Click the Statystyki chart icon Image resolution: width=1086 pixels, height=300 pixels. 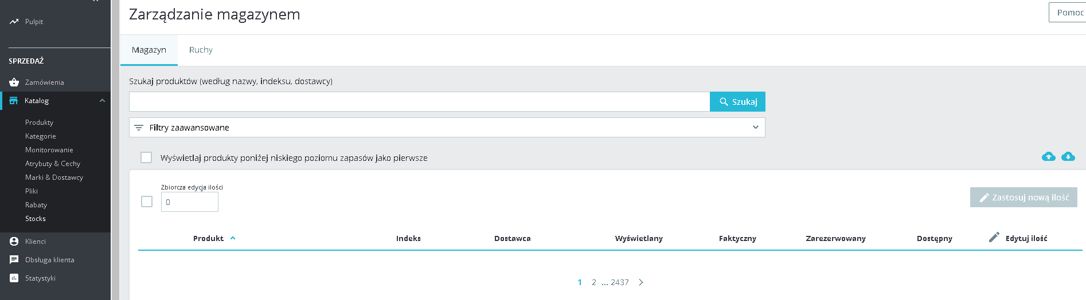point(14,278)
